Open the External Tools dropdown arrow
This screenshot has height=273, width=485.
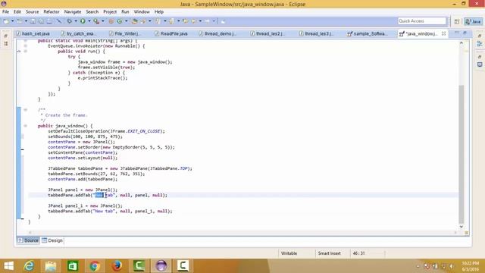tap(103, 21)
